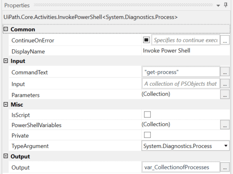Open the Parameters collection editor ellipsis
This screenshot has height=174, width=233.
click(225, 94)
